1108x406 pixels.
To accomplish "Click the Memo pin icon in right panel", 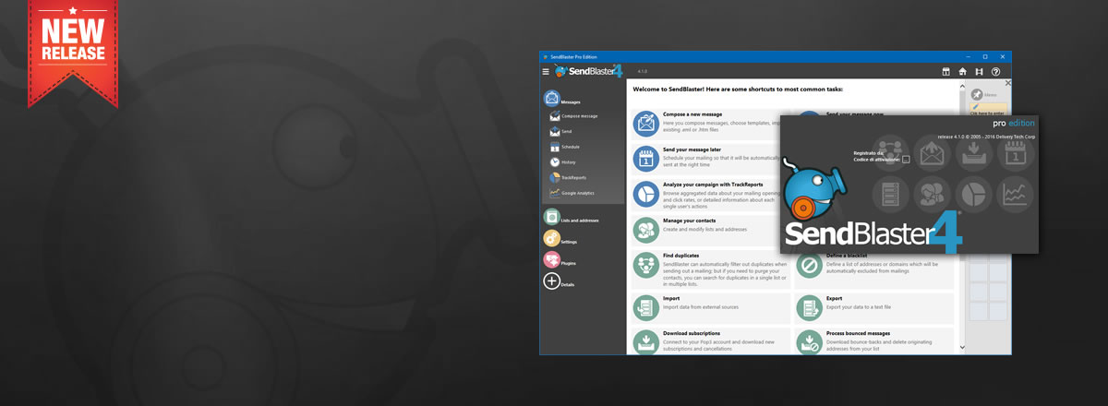I will click(977, 94).
